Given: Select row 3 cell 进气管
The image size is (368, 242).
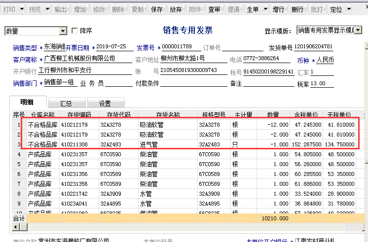Looking at the screenshot, I should 168,144.
